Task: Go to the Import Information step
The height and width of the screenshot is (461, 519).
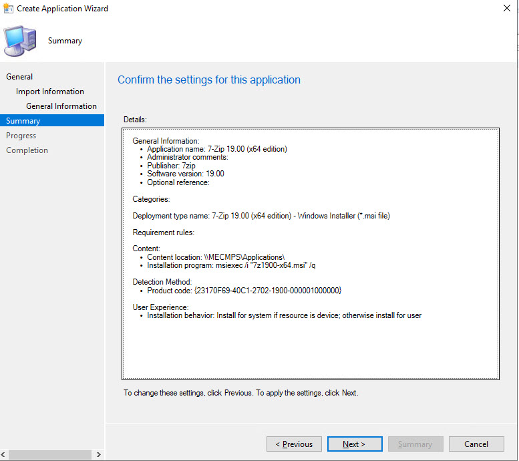Action: point(50,92)
